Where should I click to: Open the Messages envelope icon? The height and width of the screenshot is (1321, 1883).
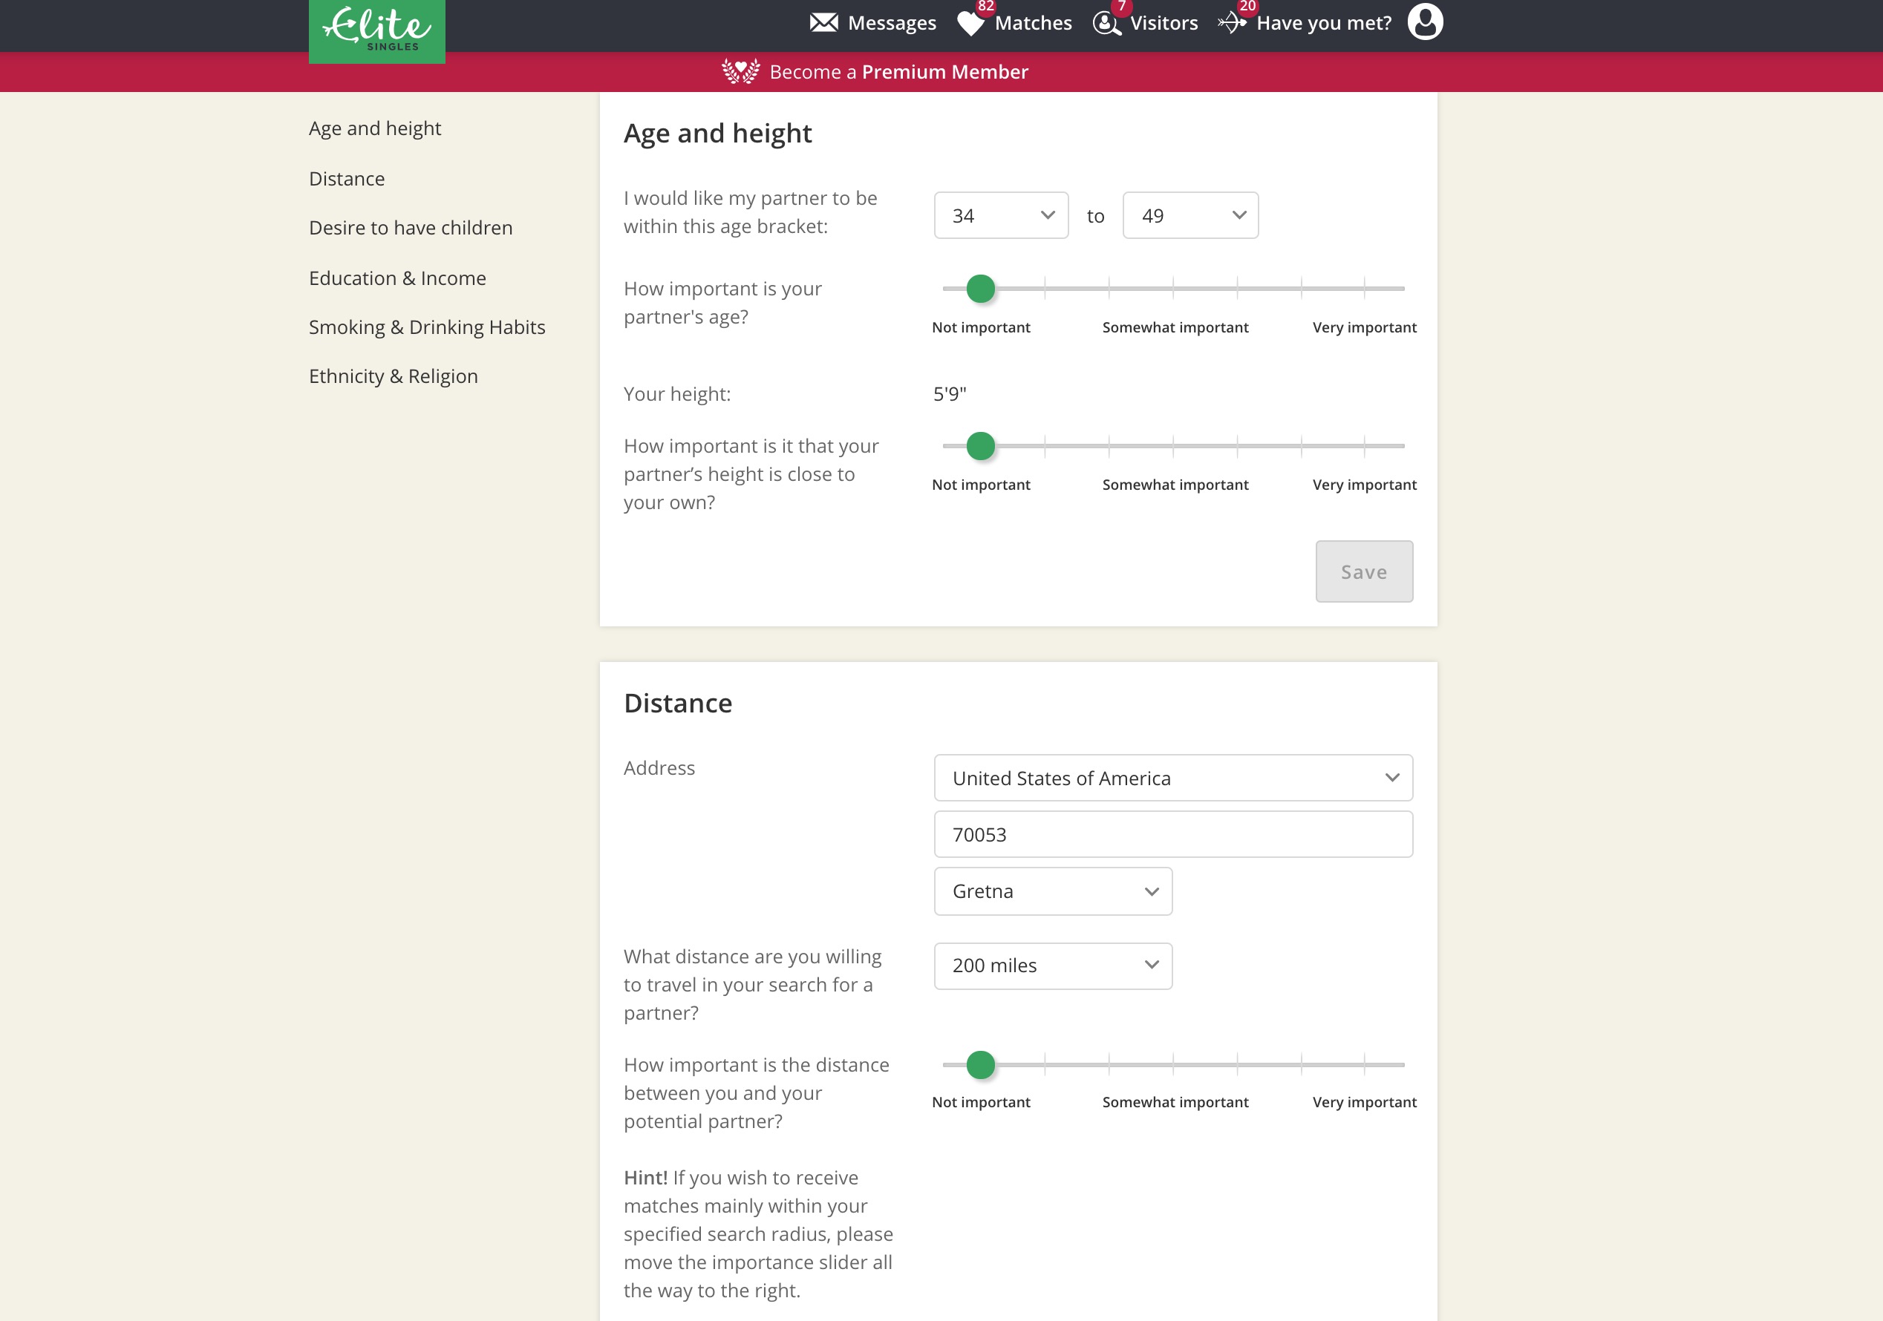(823, 23)
